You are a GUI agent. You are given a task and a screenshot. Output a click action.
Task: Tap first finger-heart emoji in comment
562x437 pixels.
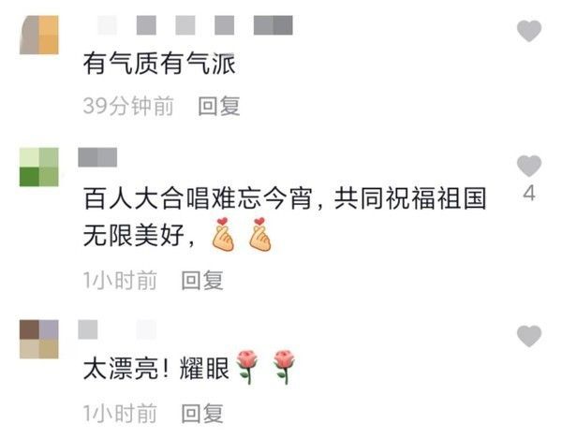(223, 234)
